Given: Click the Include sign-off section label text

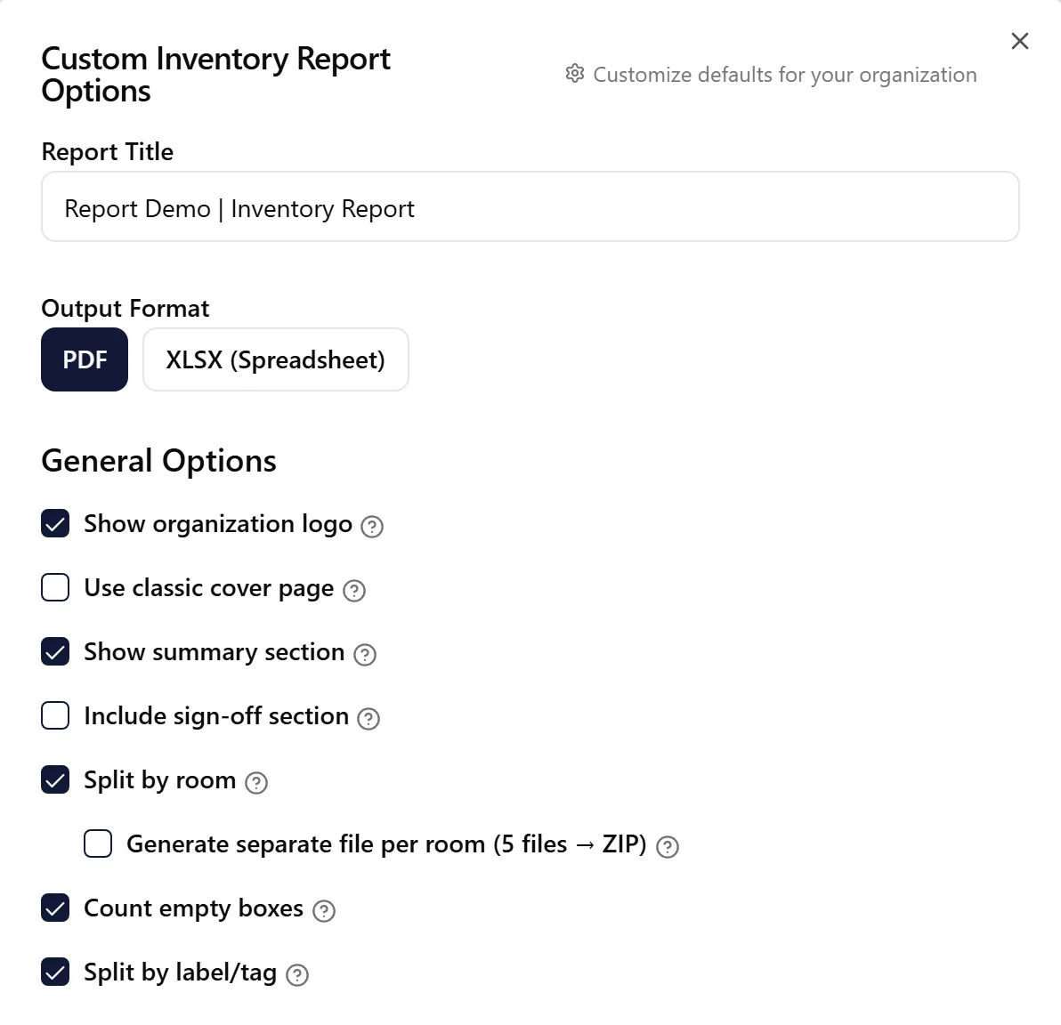Looking at the screenshot, I should [216, 716].
